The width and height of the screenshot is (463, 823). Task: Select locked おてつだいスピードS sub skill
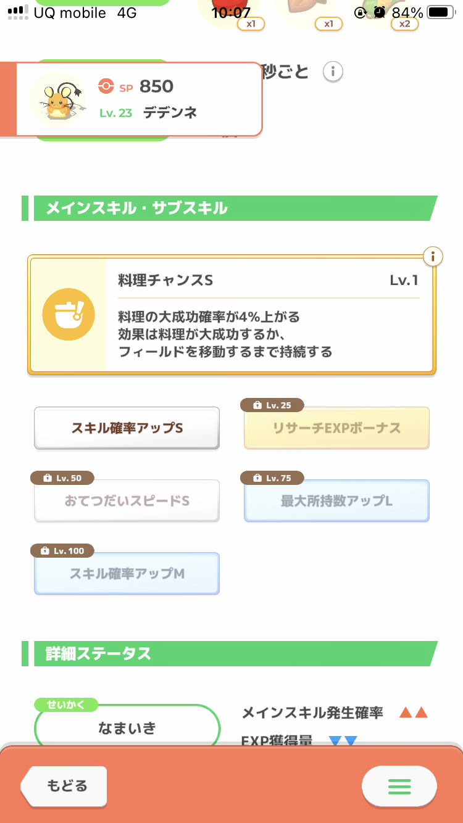(x=127, y=501)
